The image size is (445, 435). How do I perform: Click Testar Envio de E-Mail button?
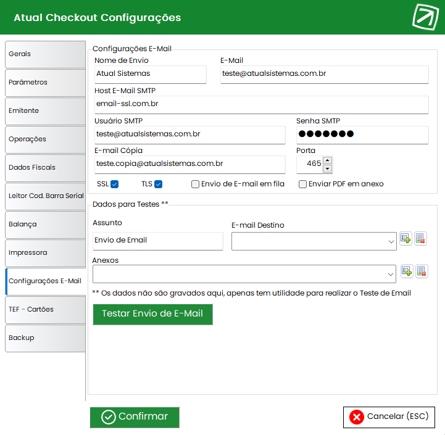(x=152, y=314)
